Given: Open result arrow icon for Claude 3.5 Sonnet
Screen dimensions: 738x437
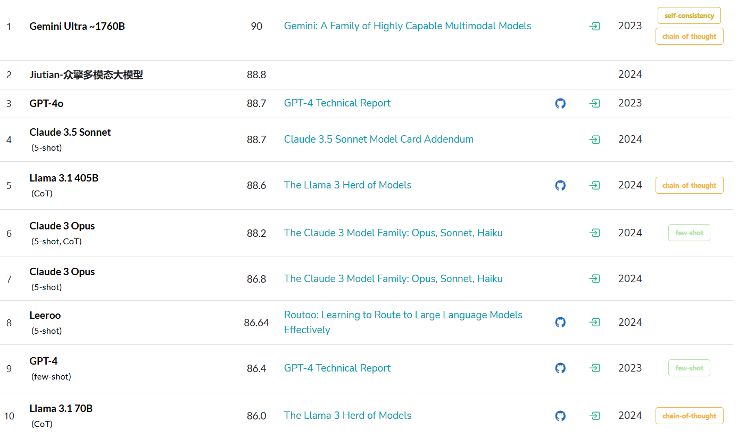Looking at the screenshot, I should [x=595, y=139].
